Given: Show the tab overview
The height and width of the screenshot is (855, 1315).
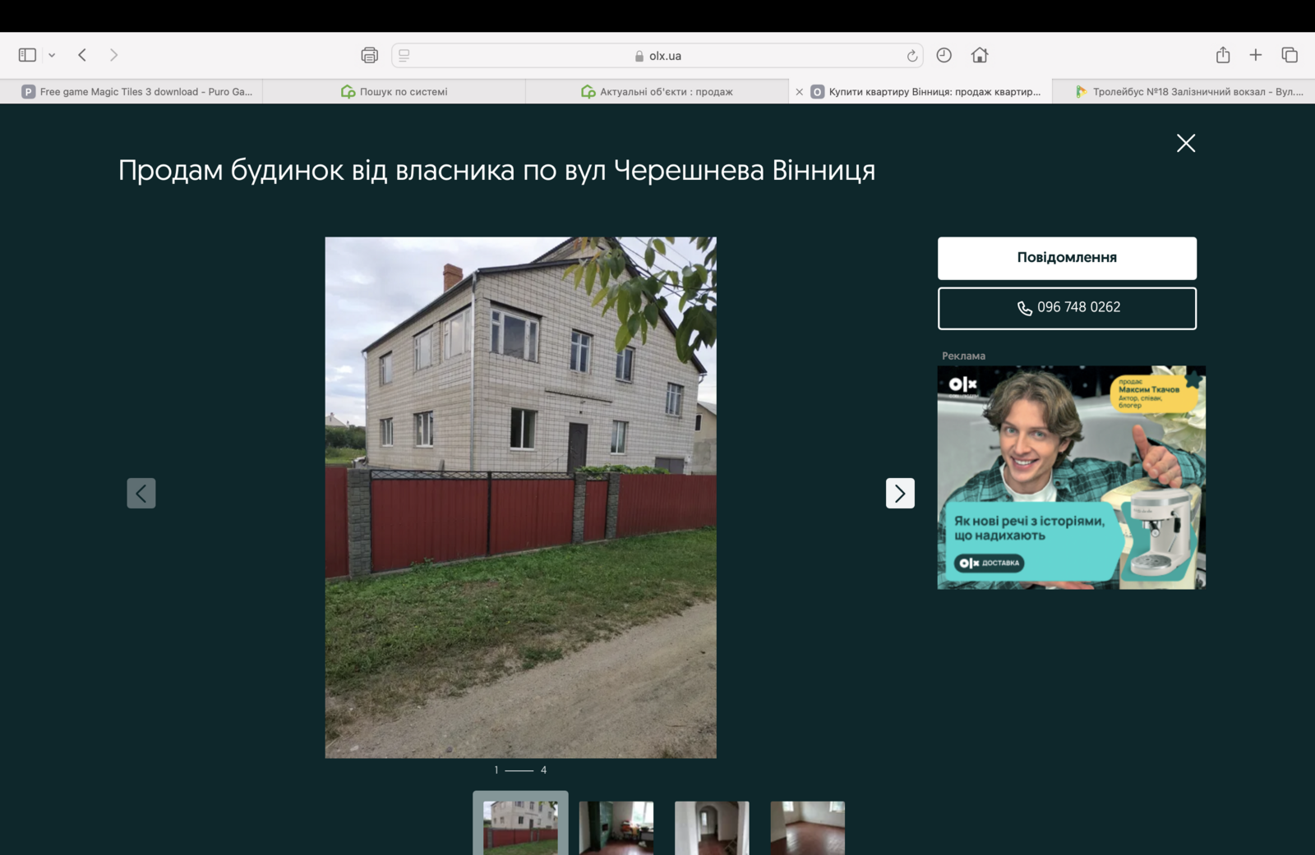Looking at the screenshot, I should pyautogui.click(x=1289, y=55).
